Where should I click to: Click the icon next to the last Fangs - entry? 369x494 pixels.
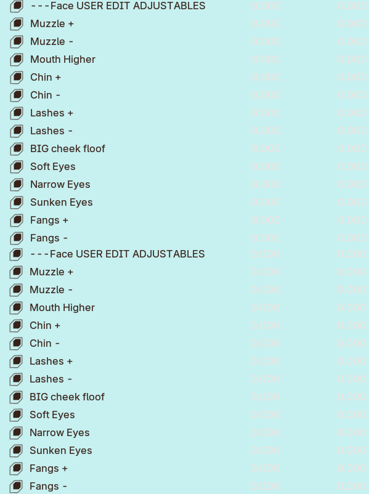(16, 486)
